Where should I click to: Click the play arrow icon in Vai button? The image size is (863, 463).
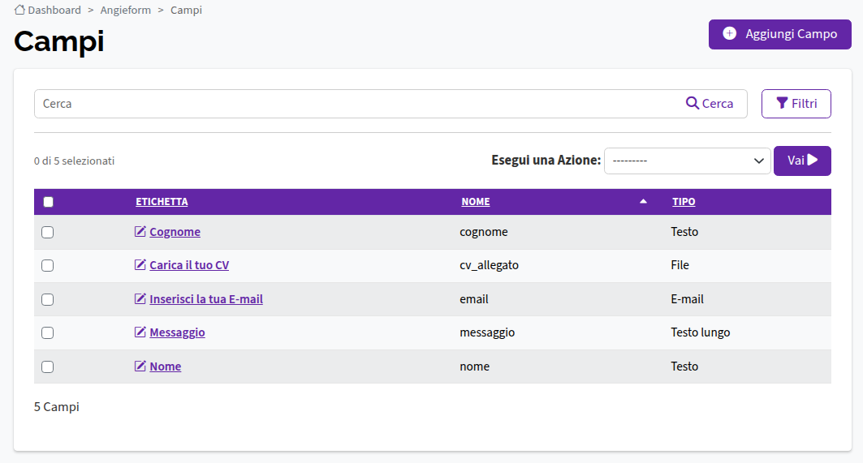point(813,160)
